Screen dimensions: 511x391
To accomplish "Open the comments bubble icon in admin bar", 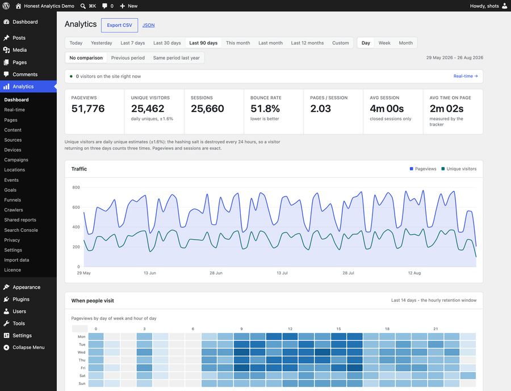I will pyautogui.click(x=104, y=6).
